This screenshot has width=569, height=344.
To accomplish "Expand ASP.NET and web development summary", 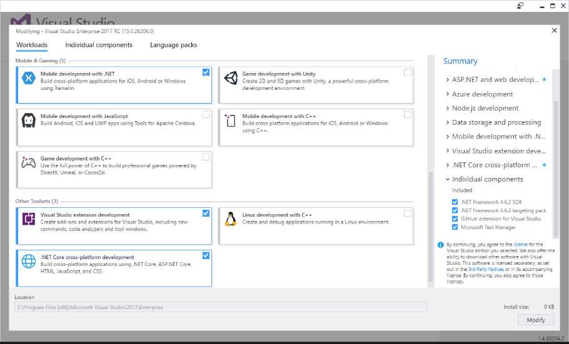I will coord(448,79).
